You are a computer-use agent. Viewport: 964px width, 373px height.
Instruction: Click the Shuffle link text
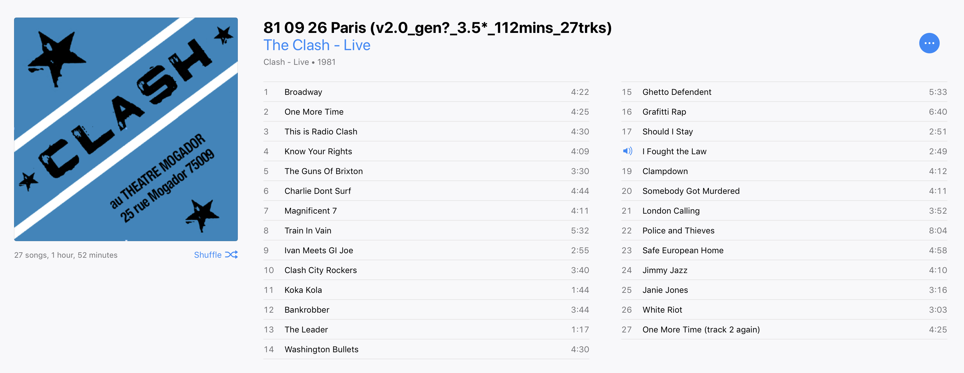coord(208,255)
